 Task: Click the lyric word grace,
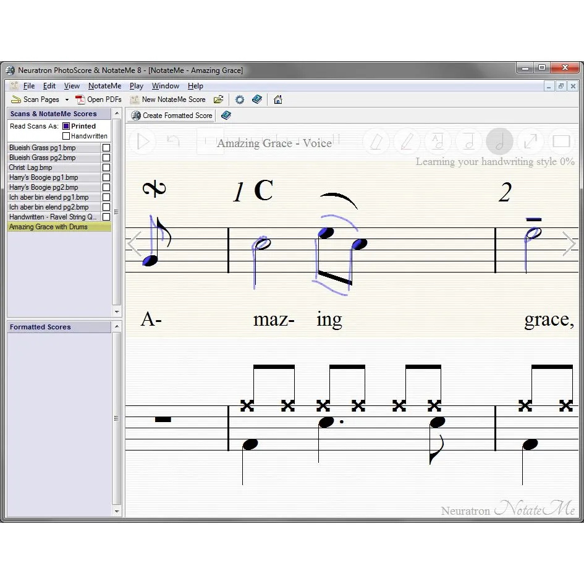pos(549,320)
